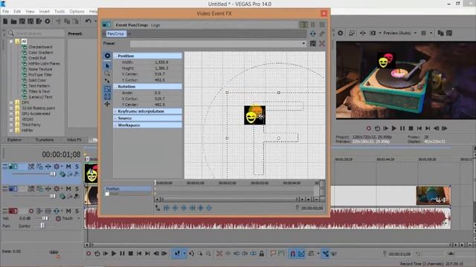Open the View menu
This screenshot has width=476, height=267.
pyautogui.click(x=30, y=12)
